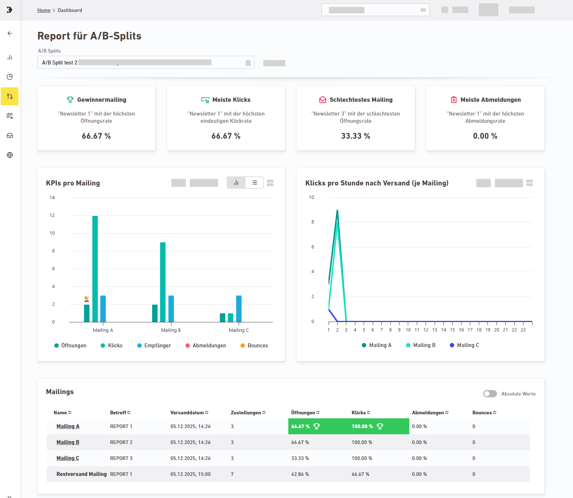Toggle the Abmeldungen legend swatch
Viewport: 573px width, 498px height.
pyautogui.click(x=188, y=346)
